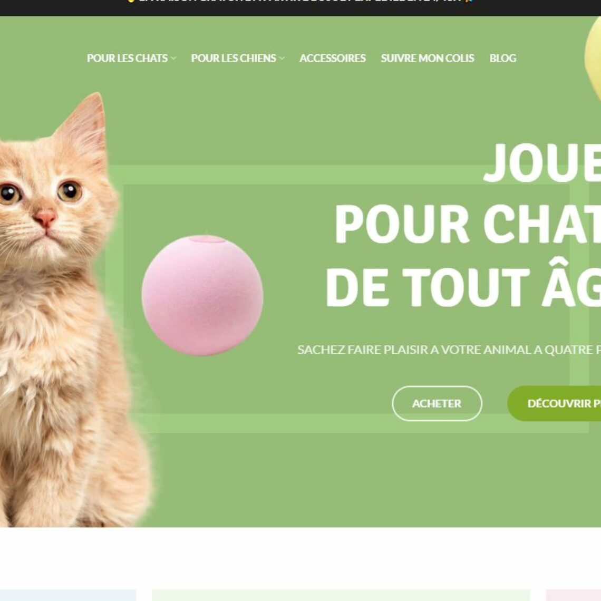Open the pale pink card at the bottom
Viewport: 601px width, 601px height.
tap(574, 595)
